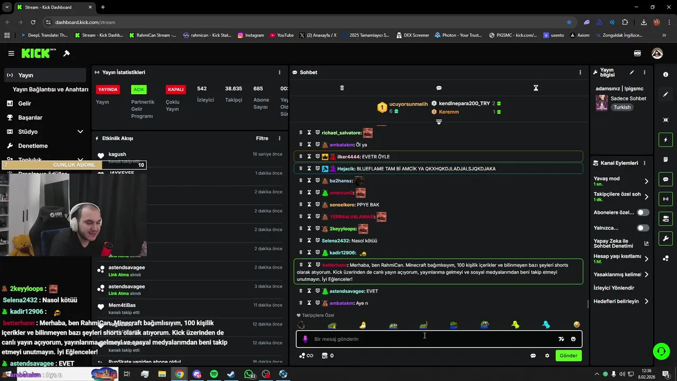Click İzleyici Yönlendir

(x=614, y=288)
